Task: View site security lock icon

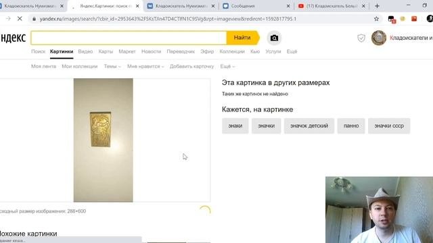Action: click(34, 19)
